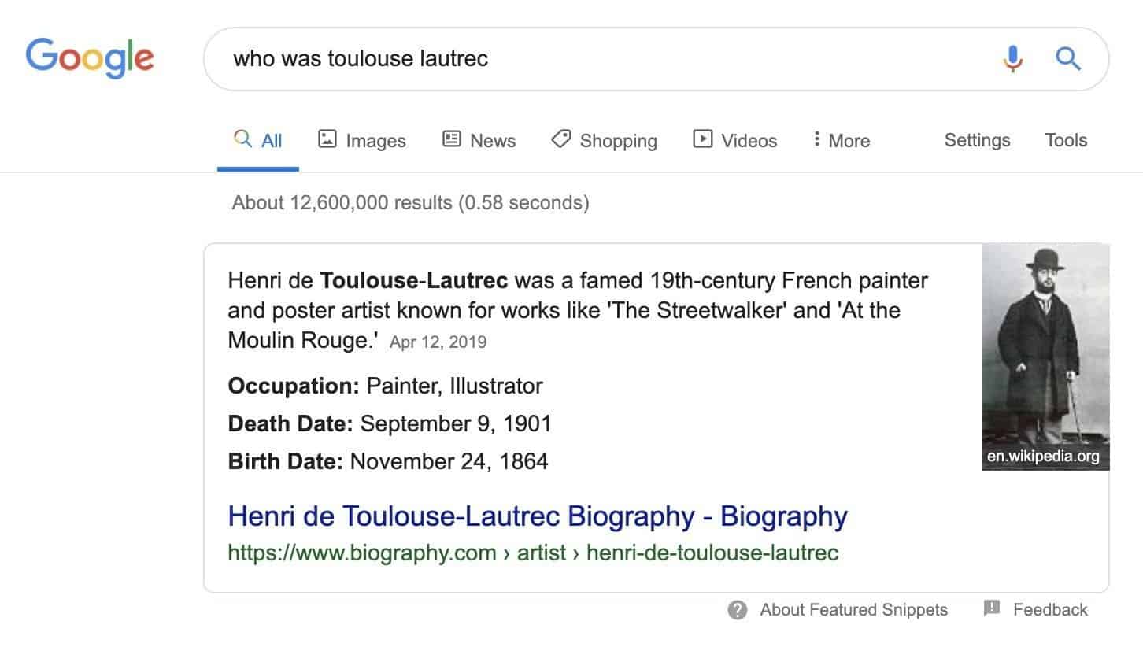Switch to the All results tab

pos(260,139)
